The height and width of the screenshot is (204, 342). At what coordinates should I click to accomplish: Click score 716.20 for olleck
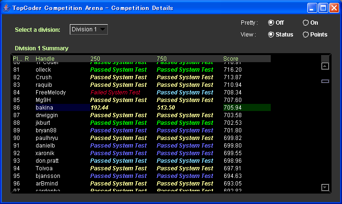click(232, 70)
